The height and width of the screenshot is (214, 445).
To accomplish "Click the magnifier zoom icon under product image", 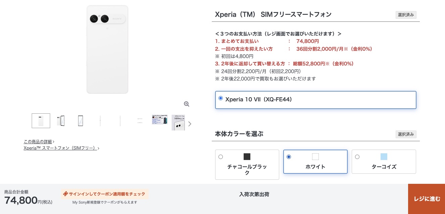I will click(x=187, y=104).
